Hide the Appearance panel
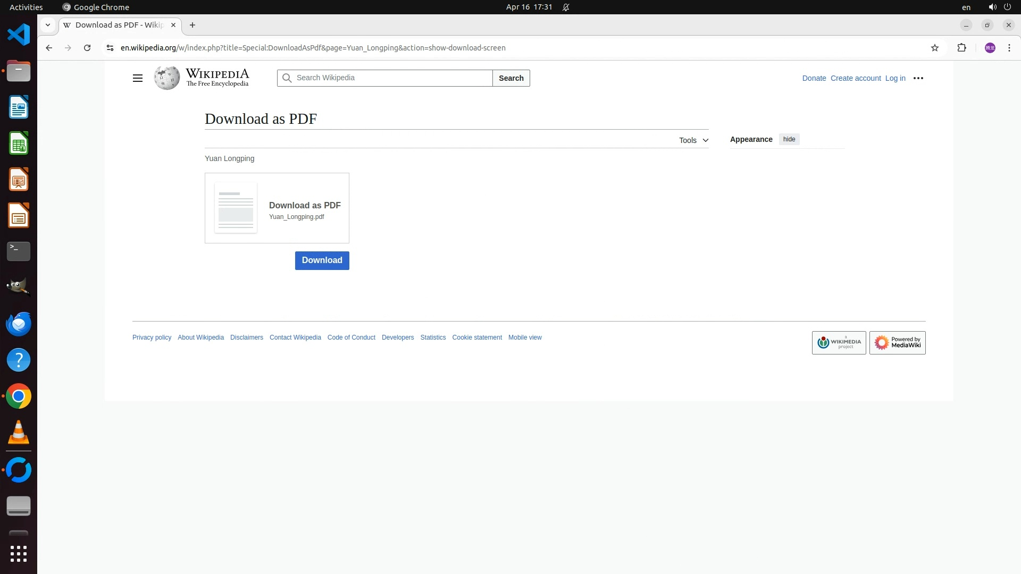This screenshot has width=1021, height=574. click(789, 139)
